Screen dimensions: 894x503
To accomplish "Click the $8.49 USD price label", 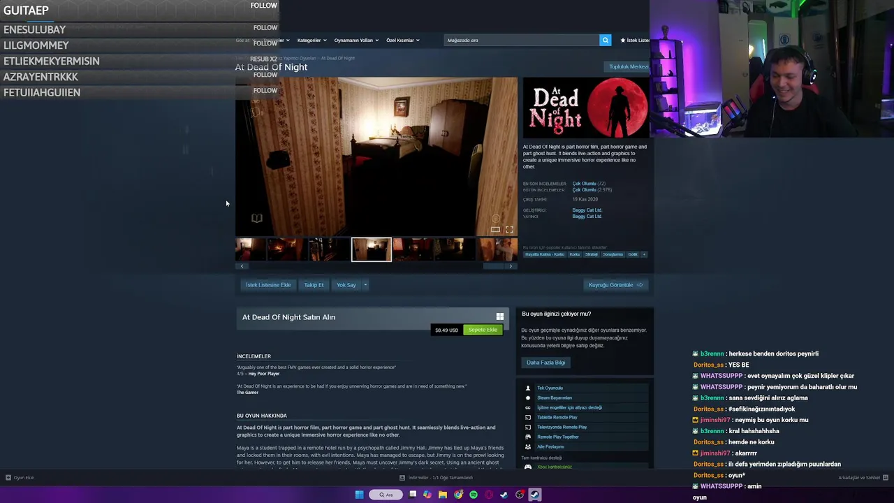I will [x=446, y=330].
